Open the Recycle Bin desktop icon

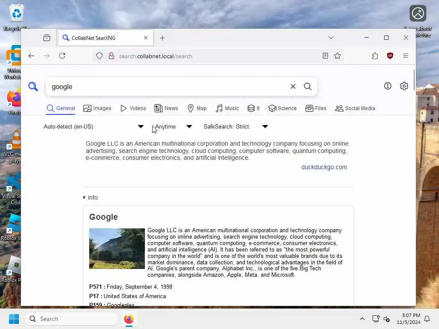[x=16, y=17]
